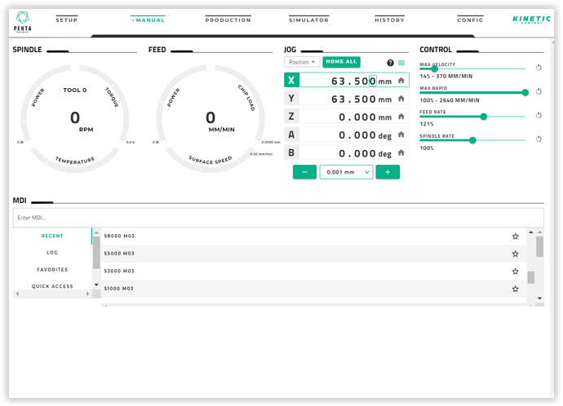
Task: Open the History tab
Action: [389, 20]
